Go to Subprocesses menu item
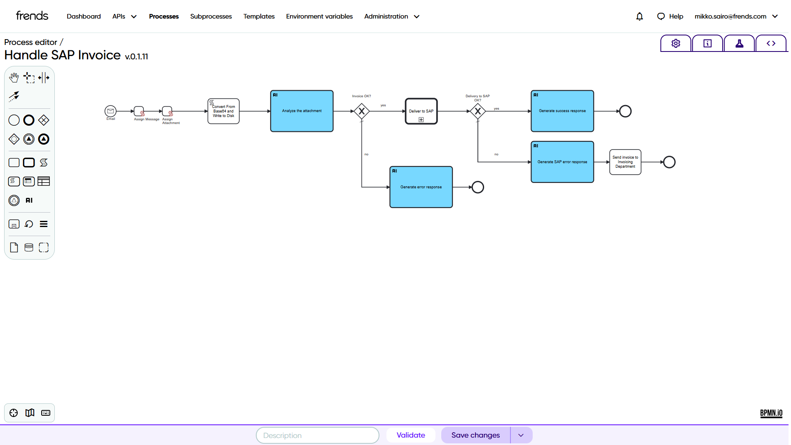 point(211,16)
